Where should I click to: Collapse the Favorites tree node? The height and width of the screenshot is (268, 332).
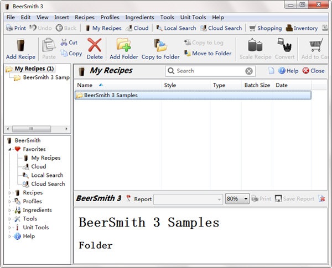click(10, 149)
